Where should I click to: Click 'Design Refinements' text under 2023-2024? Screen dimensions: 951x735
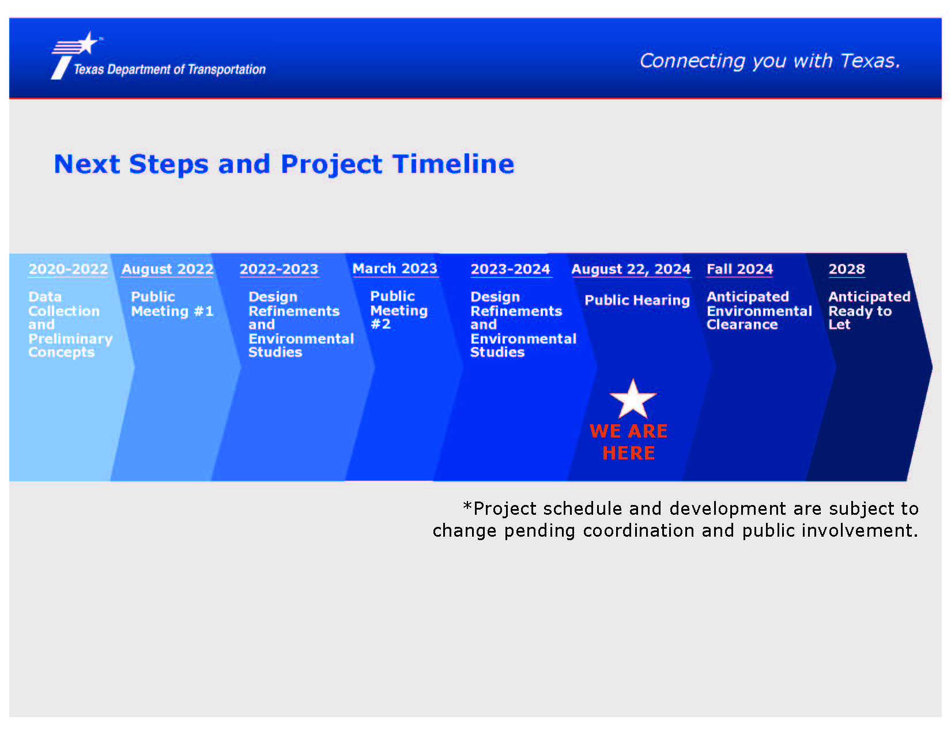(x=516, y=304)
